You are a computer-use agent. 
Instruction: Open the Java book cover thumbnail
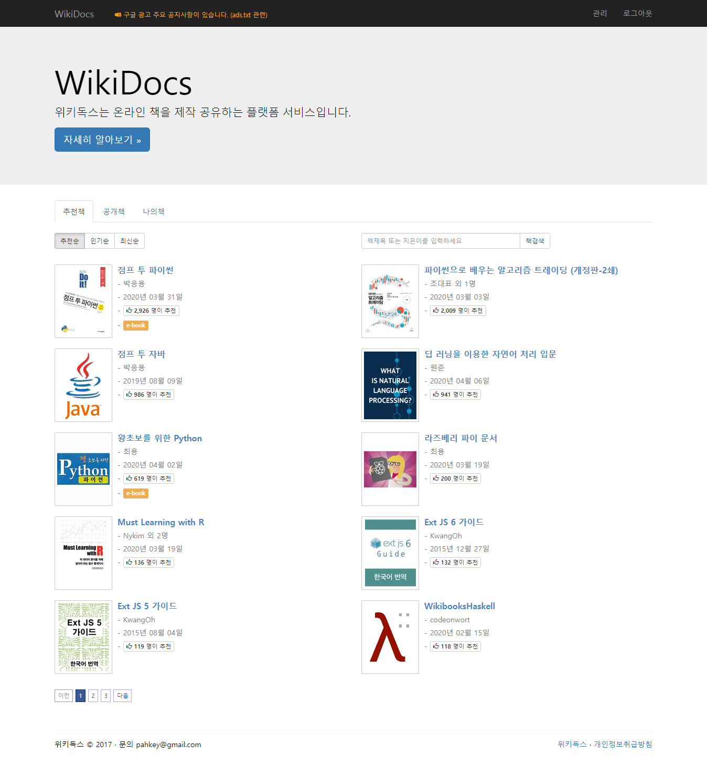pos(83,385)
